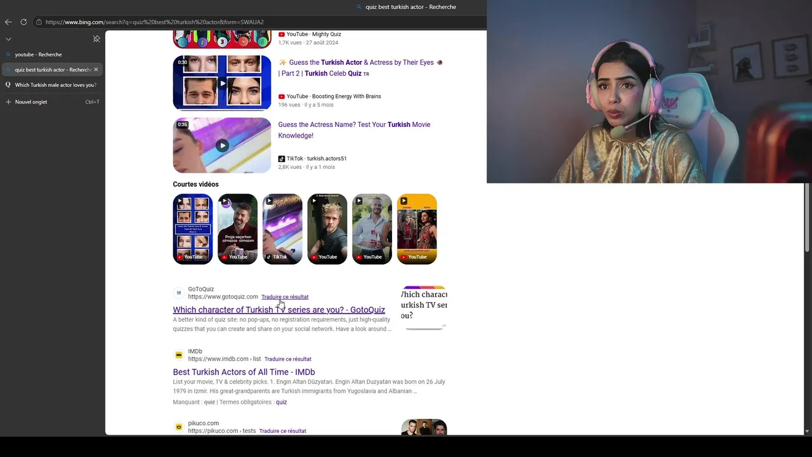812x457 pixels.
Task: Open short video of blond man
Action: click(327, 229)
